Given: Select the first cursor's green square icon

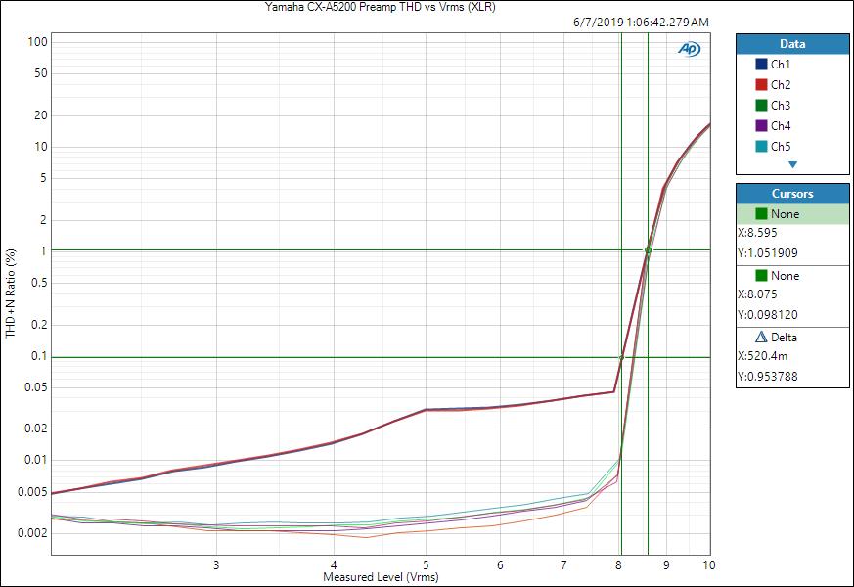Looking at the screenshot, I should point(761,214).
